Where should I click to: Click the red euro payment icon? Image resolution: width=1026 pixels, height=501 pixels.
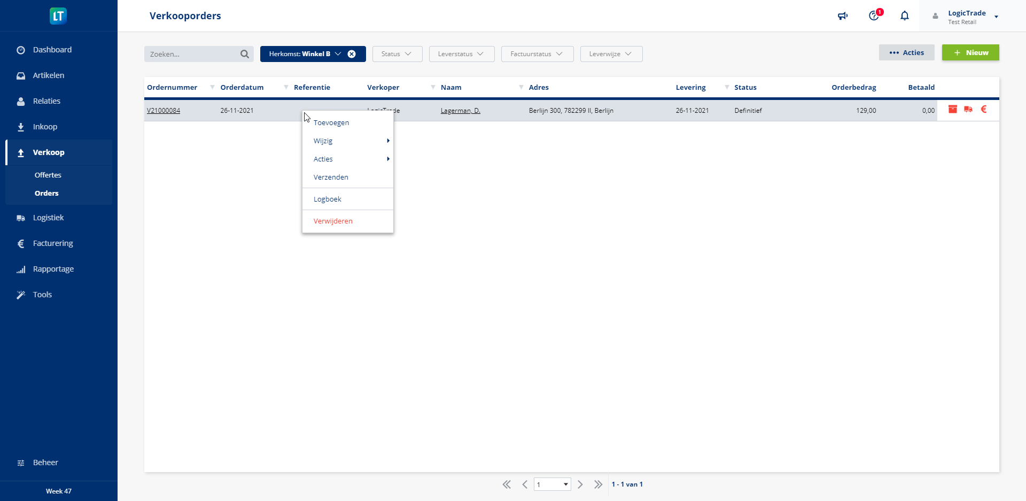[x=984, y=110]
